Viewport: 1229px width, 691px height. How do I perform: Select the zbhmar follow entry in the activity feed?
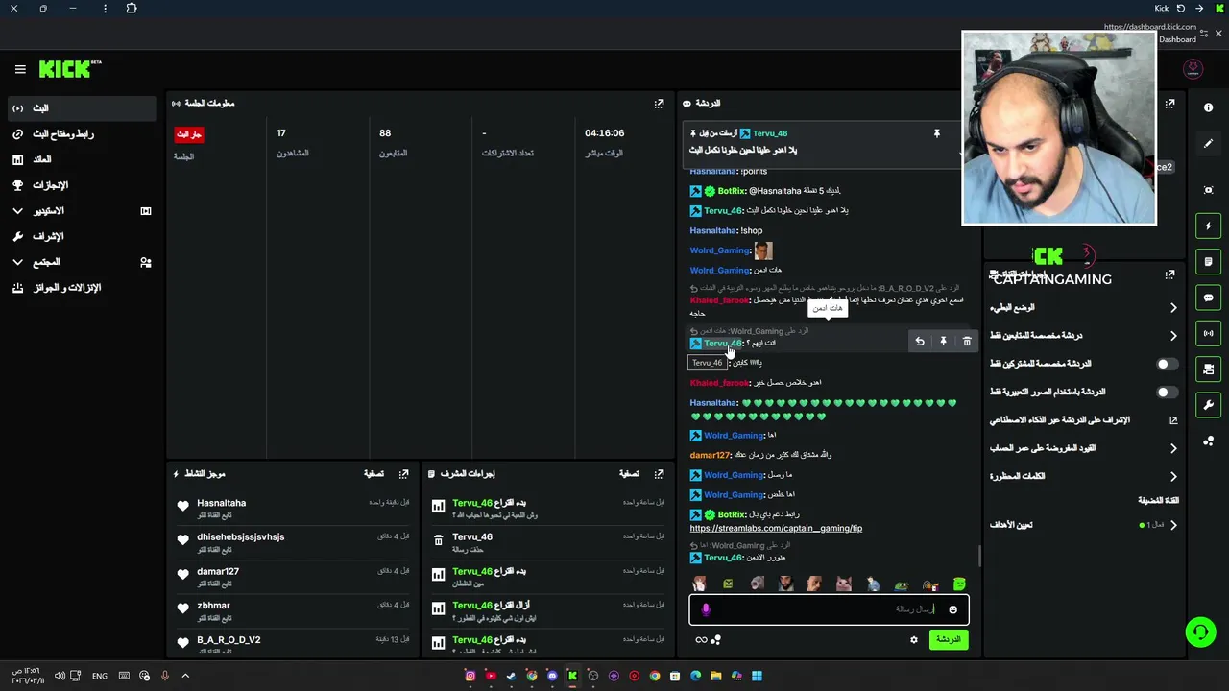coord(293,611)
